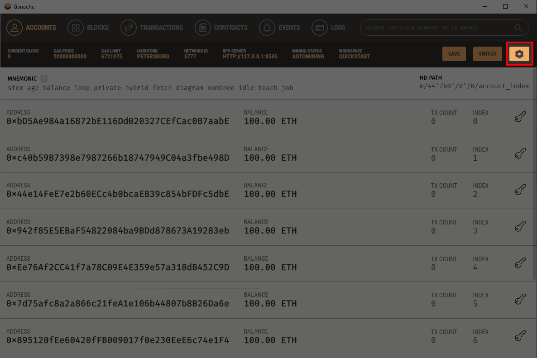Viewport: 537px width, 358px height.
Task: Click the Ganache logo in title bar
Action: (8, 6)
